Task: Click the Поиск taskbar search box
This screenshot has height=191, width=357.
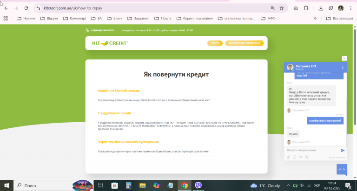Action: click(x=53, y=185)
